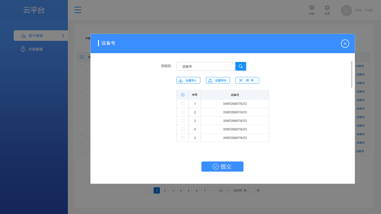381x214 pixels.
Task: Click the upload icon on 批量导出 button
Action: click(210, 80)
